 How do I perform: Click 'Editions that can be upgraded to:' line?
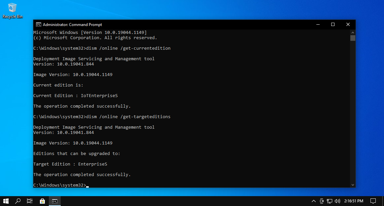(x=77, y=153)
